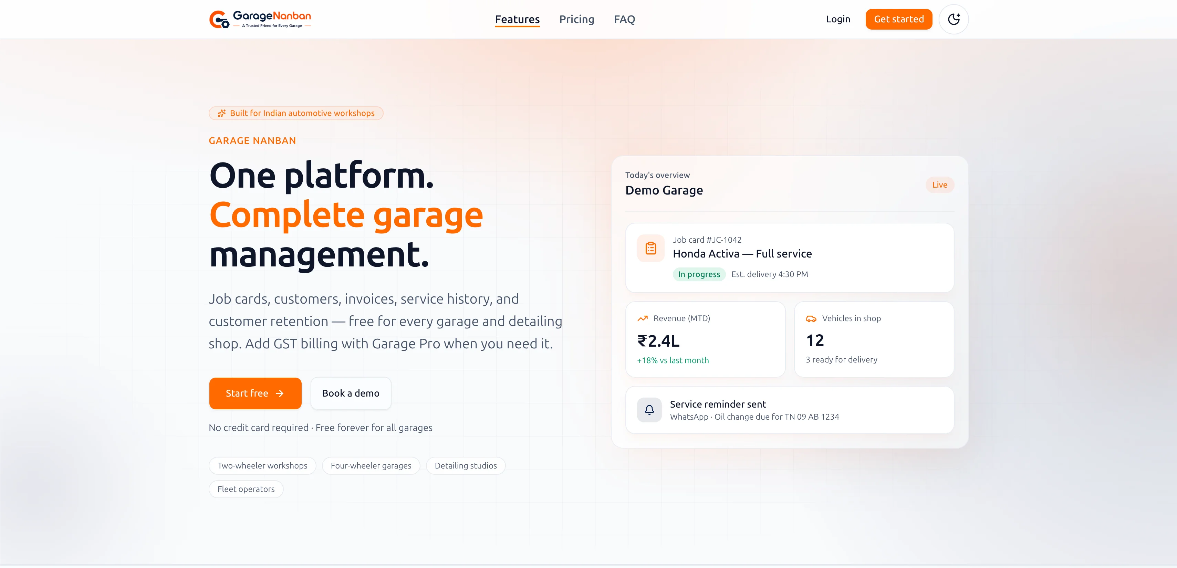Screen dimensions: 1177x568
Task: Click the Demo Garage heading
Action: [x=664, y=190]
